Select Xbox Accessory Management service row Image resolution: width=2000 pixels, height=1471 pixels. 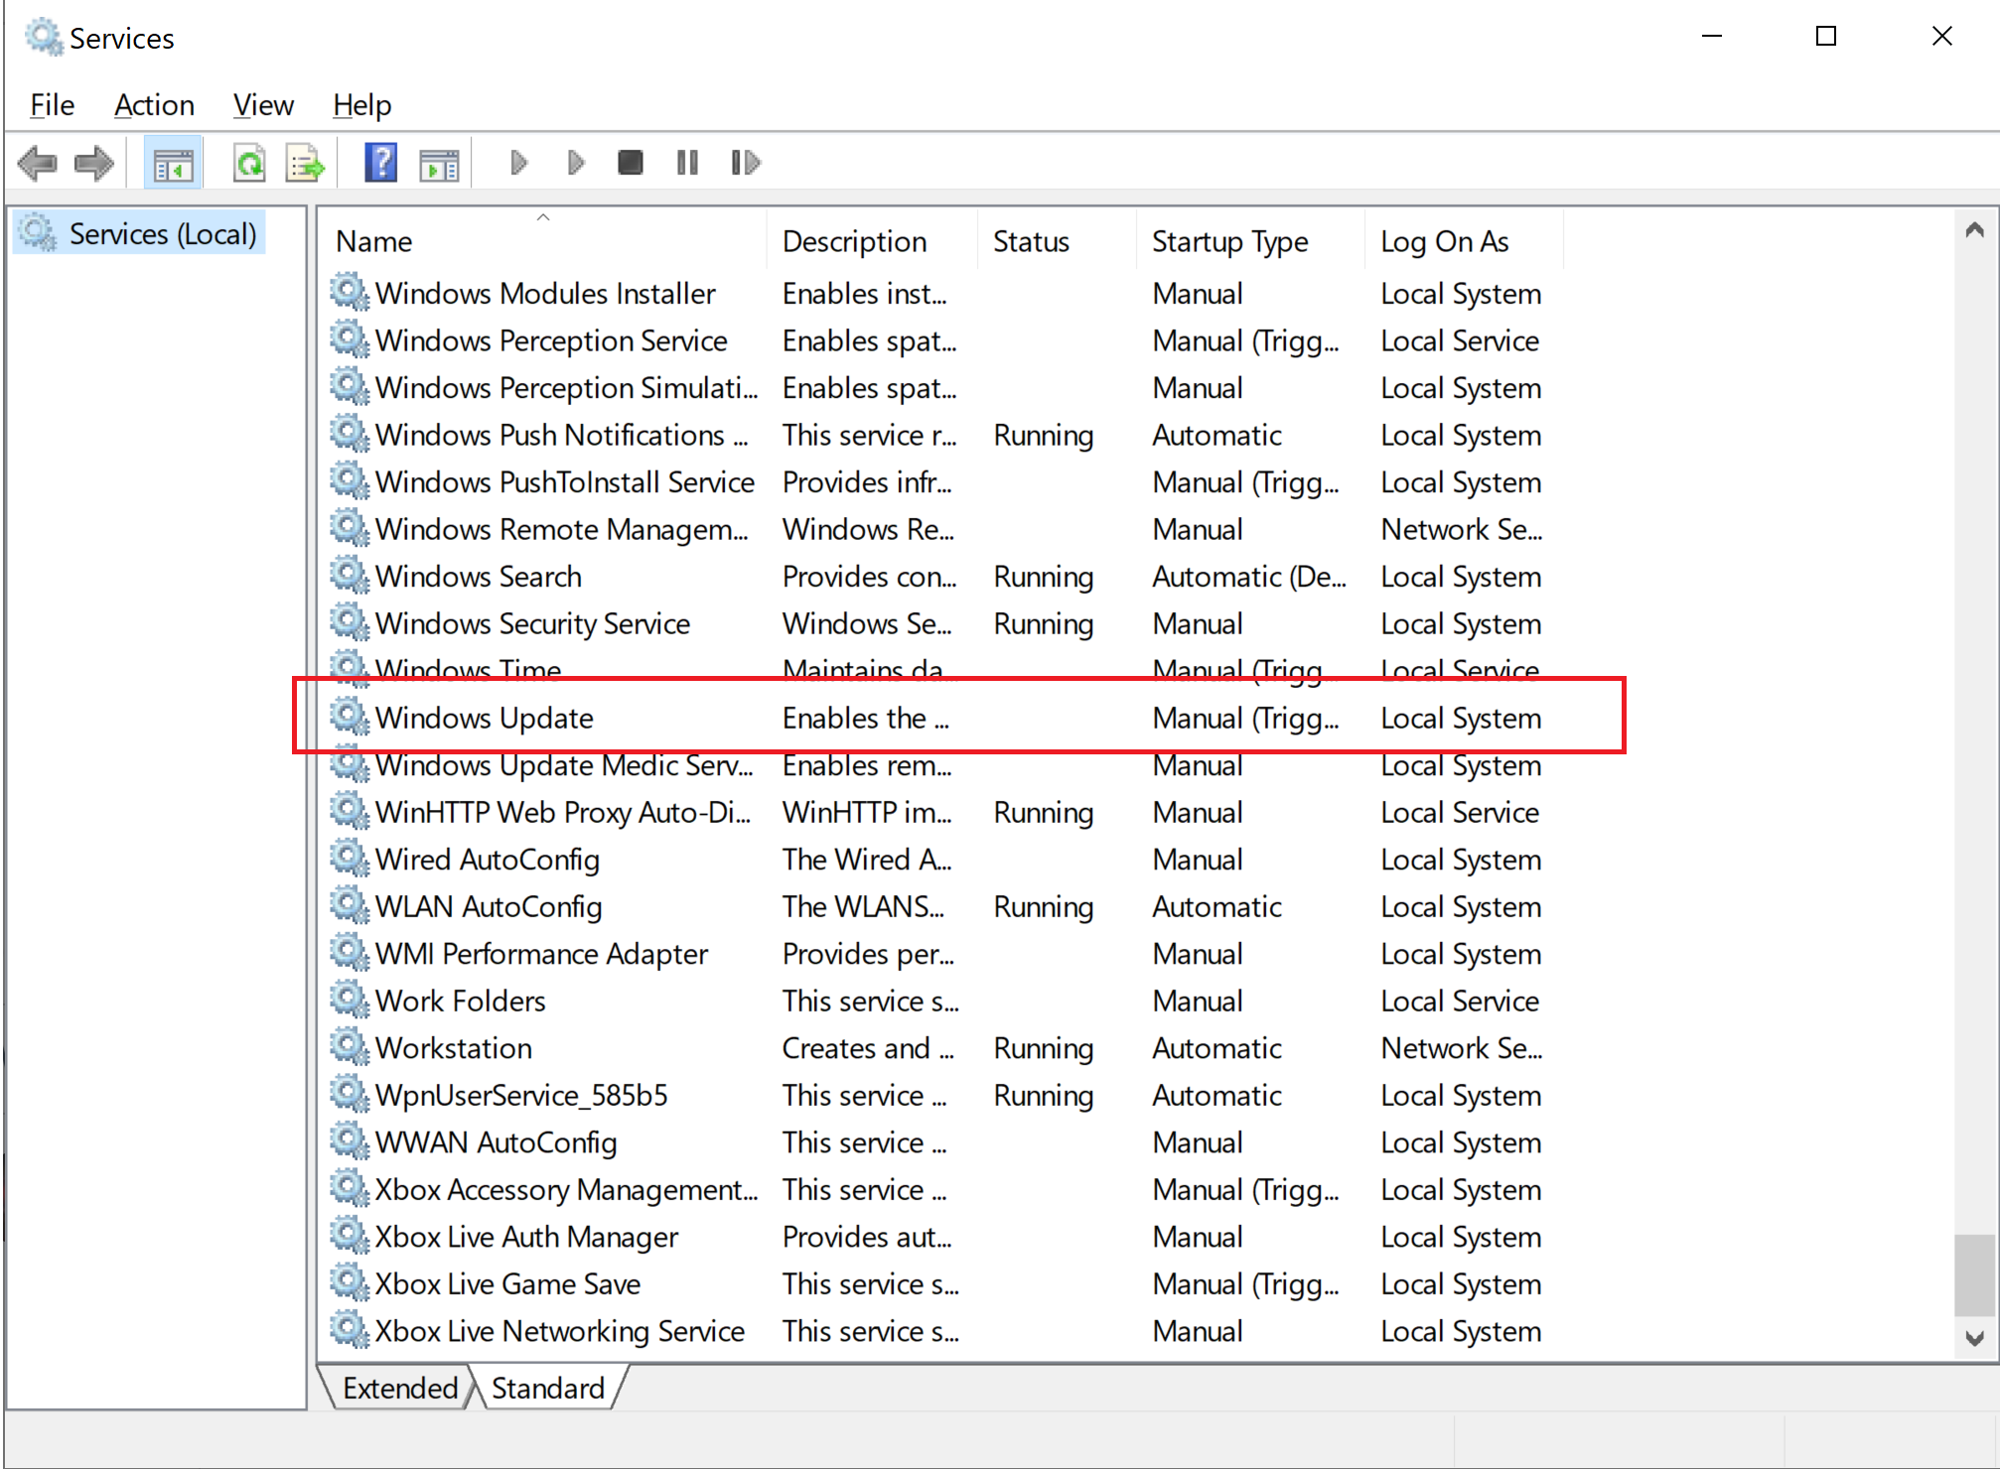[946, 1189]
